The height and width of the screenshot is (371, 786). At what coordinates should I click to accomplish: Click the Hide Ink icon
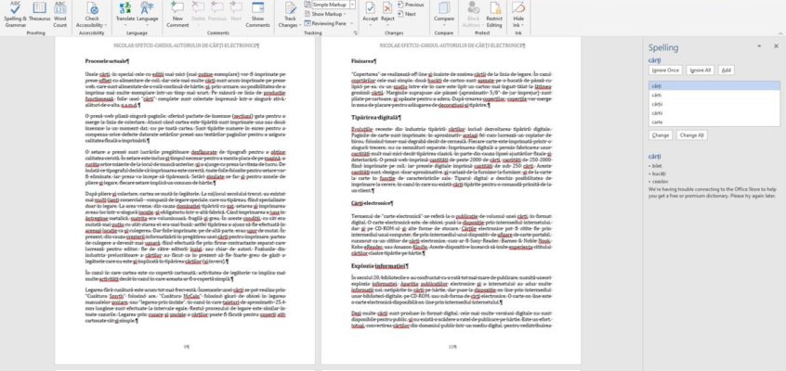[x=518, y=7]
